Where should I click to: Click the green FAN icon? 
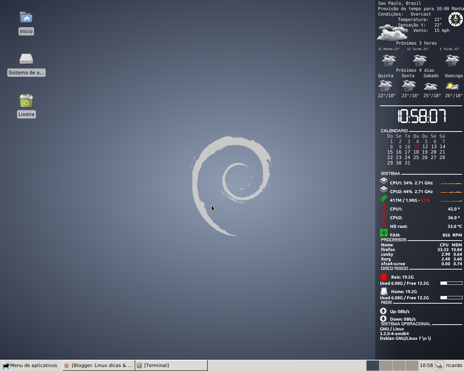pos(384,233)
